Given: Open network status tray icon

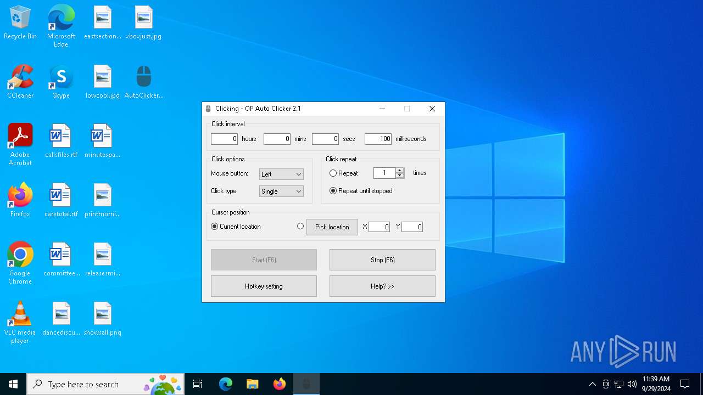Looking at the screenshot, I should [x=619, y=384].
